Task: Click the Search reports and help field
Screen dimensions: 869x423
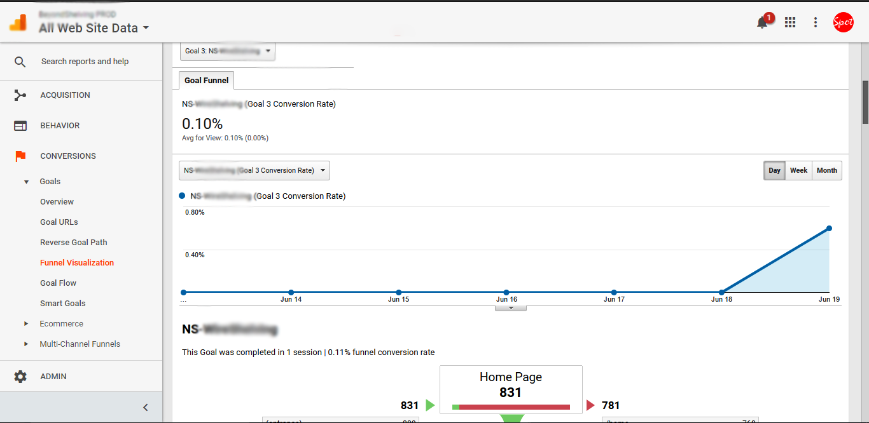Action: coord(85,62)
